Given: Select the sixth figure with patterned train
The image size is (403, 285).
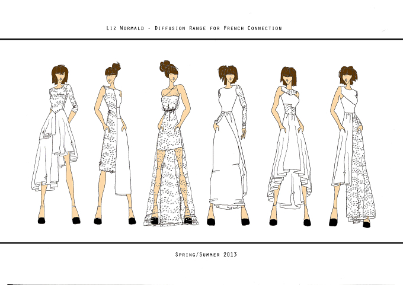Looking at the screenshot, I should (353, 147).
